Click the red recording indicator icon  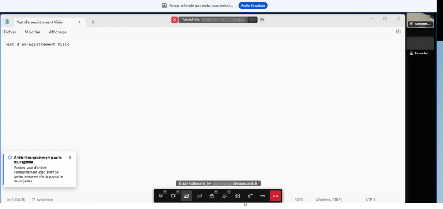[174, 19]
